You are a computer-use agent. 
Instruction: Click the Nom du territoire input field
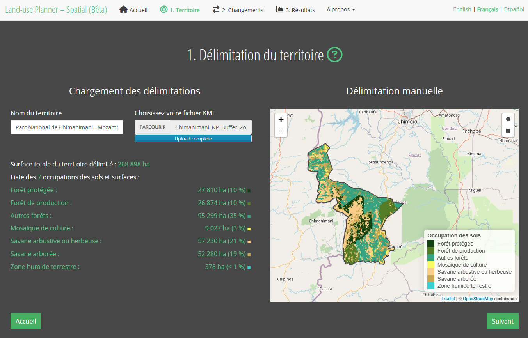pos(67,127)
